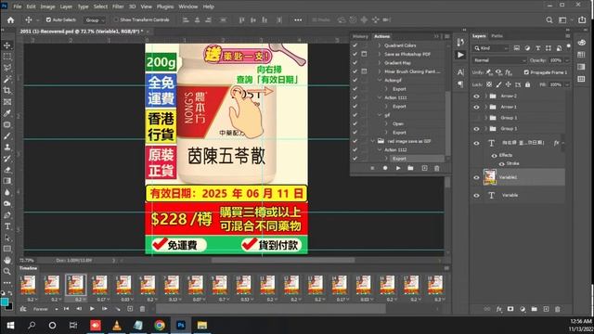Select the Hand tool
The height and width of the screenshot is (334, 594).
click(7, 260)
